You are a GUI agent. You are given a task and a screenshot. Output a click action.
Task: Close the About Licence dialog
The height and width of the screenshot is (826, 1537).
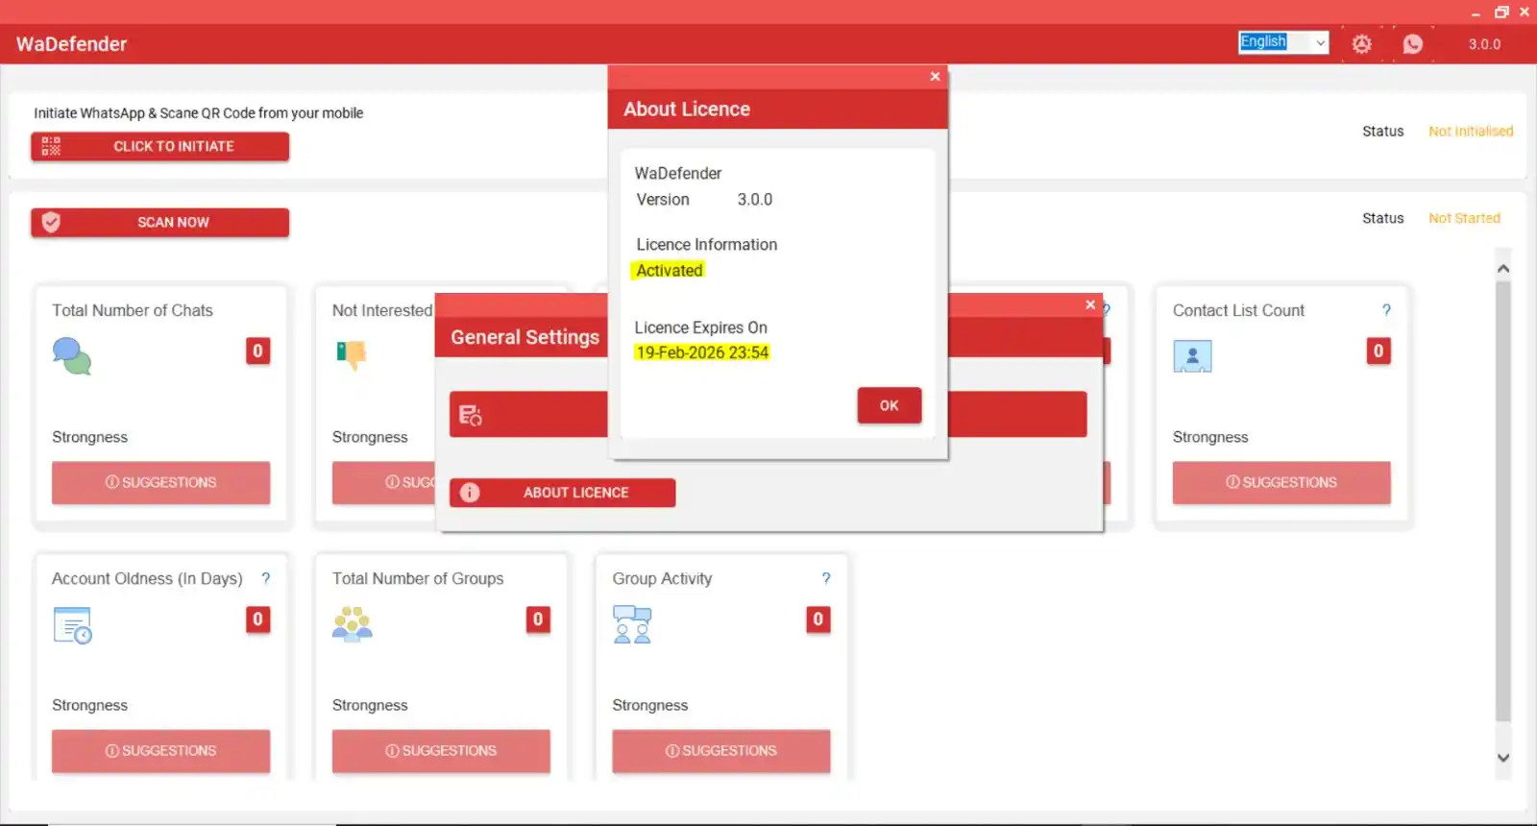pos(935,76)
